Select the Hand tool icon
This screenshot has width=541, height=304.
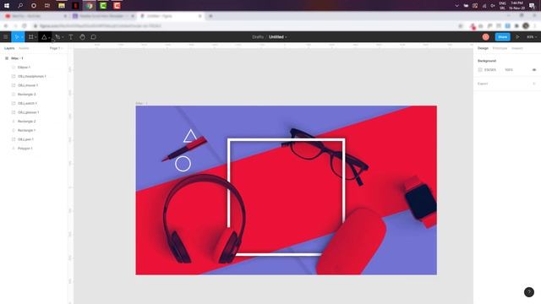coord(82,37)
